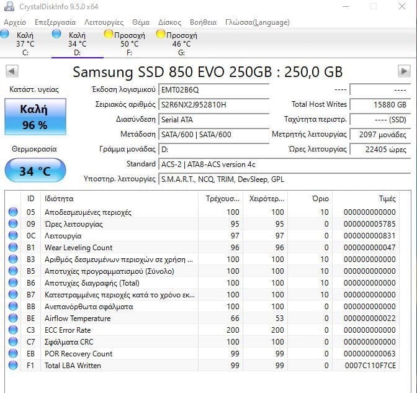The height and width of the screenshot is (393, 417).
Task: Click the interface field Serial ATA
Action: (x=214, y=119)
